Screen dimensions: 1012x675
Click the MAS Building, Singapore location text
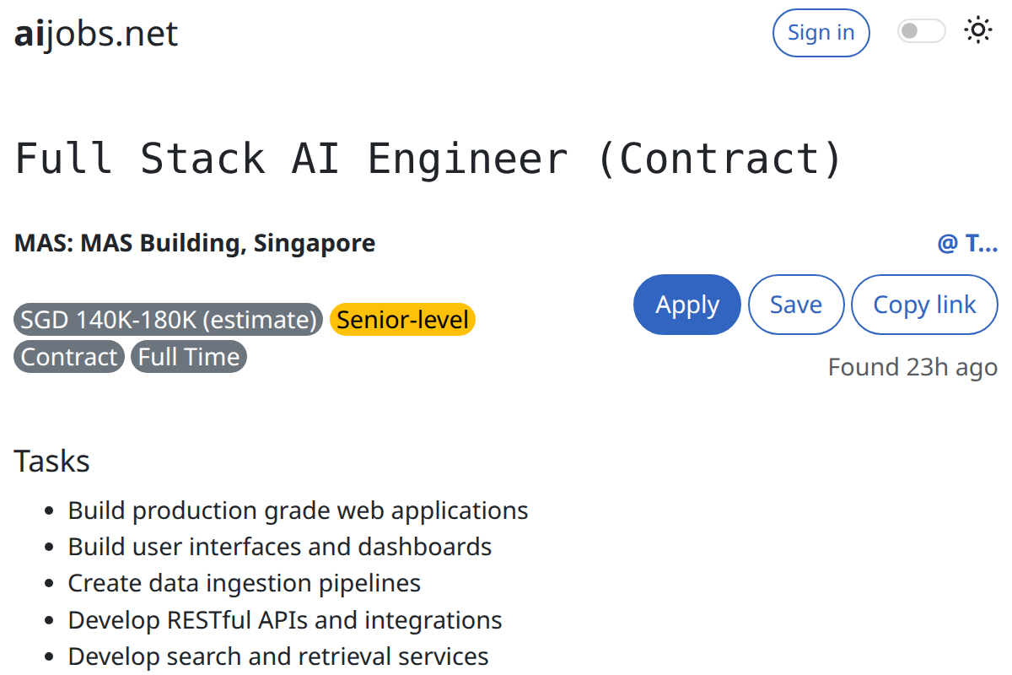[195, 243]
